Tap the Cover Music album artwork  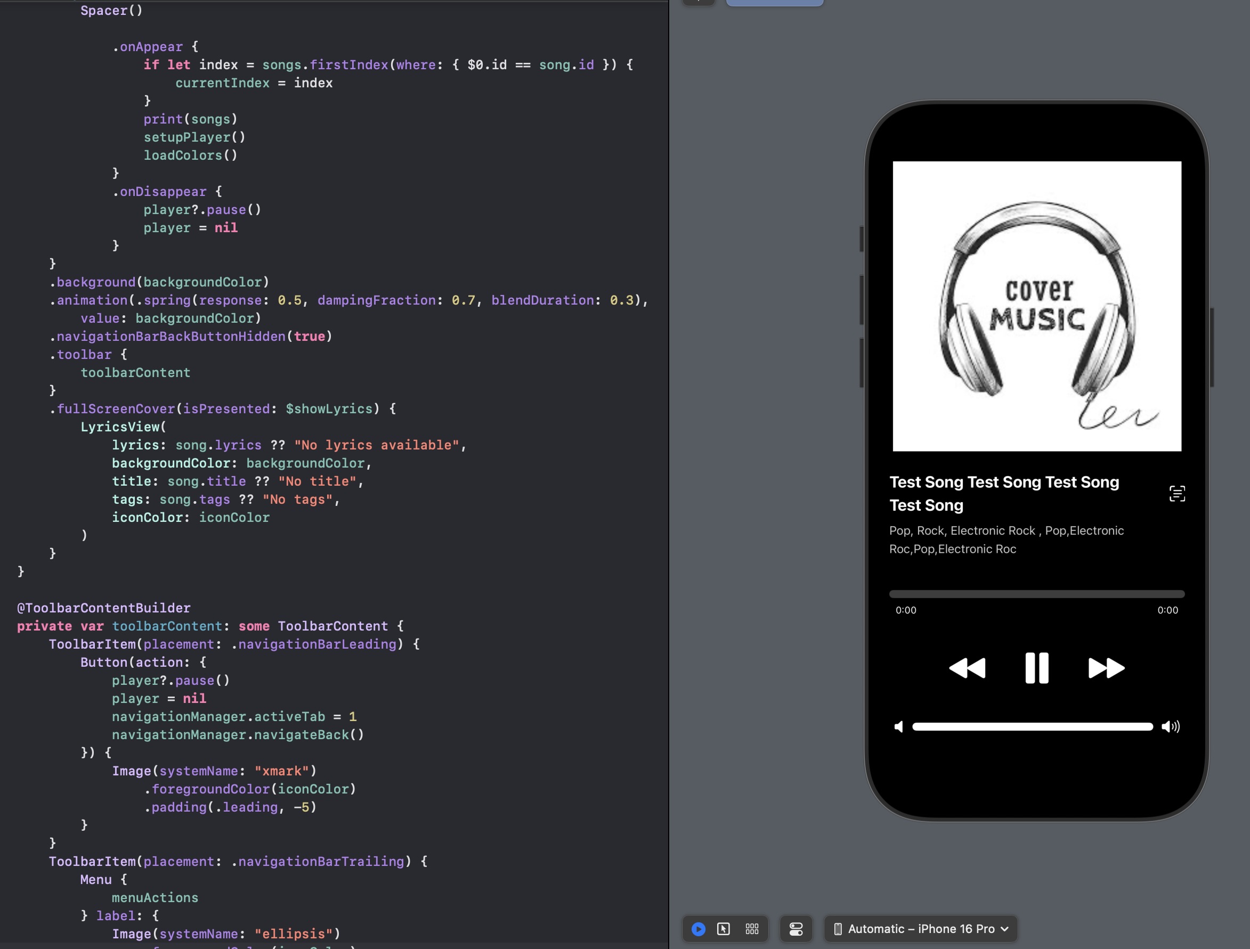(x=1036, y=306)
